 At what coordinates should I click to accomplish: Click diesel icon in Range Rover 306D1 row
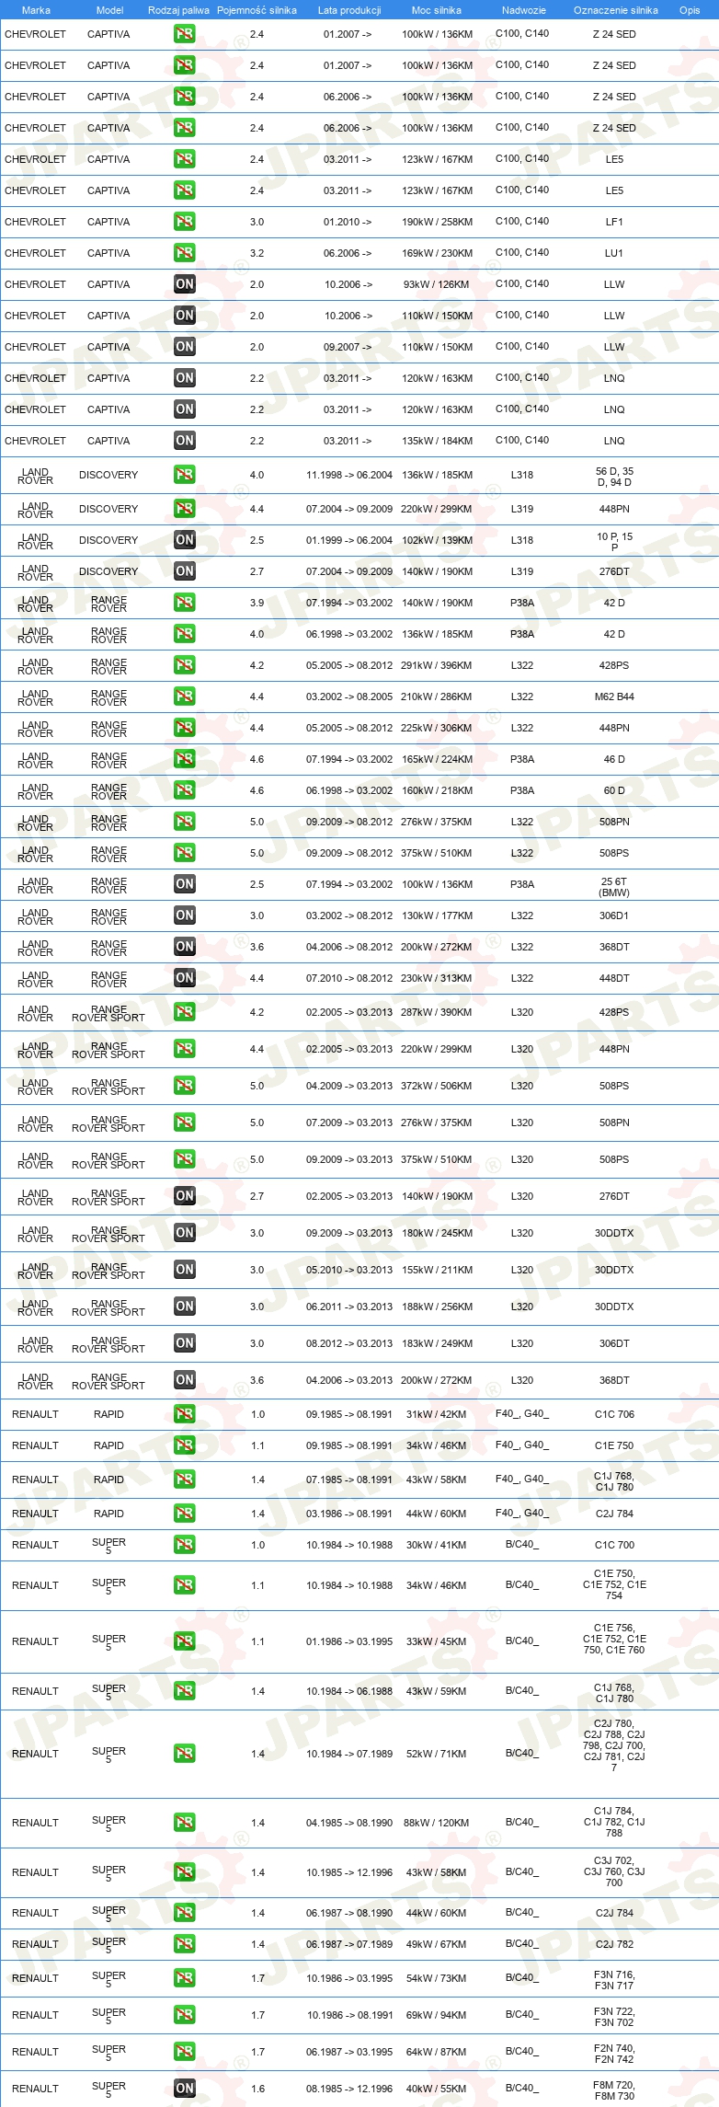tap(184, 915)
